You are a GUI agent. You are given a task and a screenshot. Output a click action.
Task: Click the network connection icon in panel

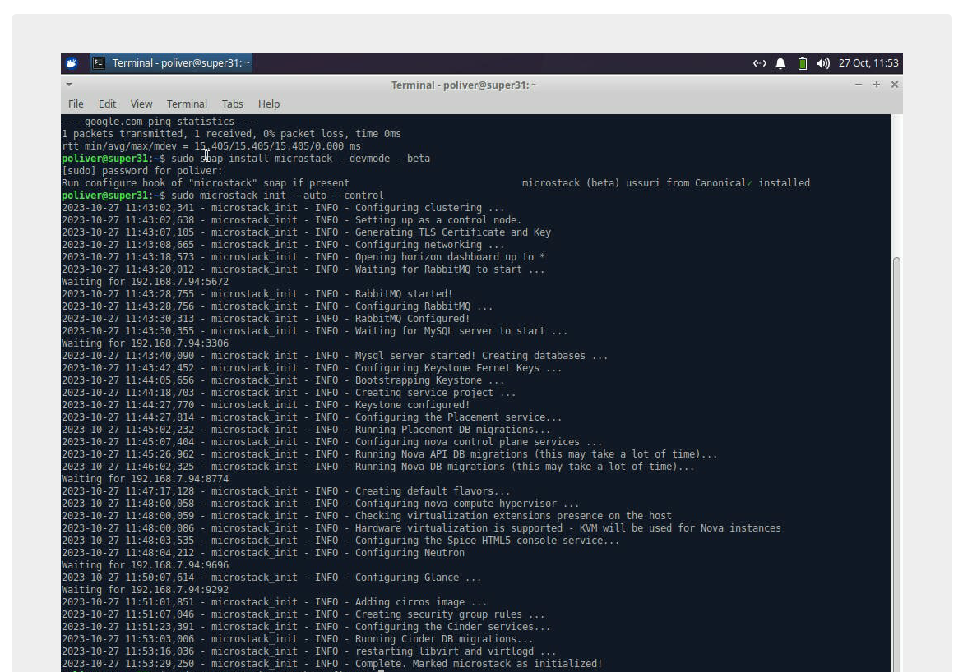tap(759, 63)
